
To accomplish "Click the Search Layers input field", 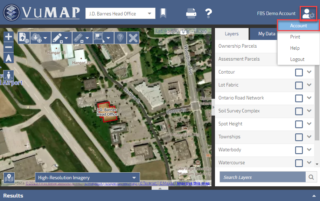I will pyautogui.click(x=263, y=177).
